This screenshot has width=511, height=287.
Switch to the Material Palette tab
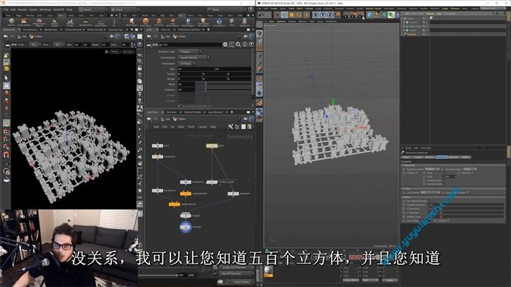[193, 112]
